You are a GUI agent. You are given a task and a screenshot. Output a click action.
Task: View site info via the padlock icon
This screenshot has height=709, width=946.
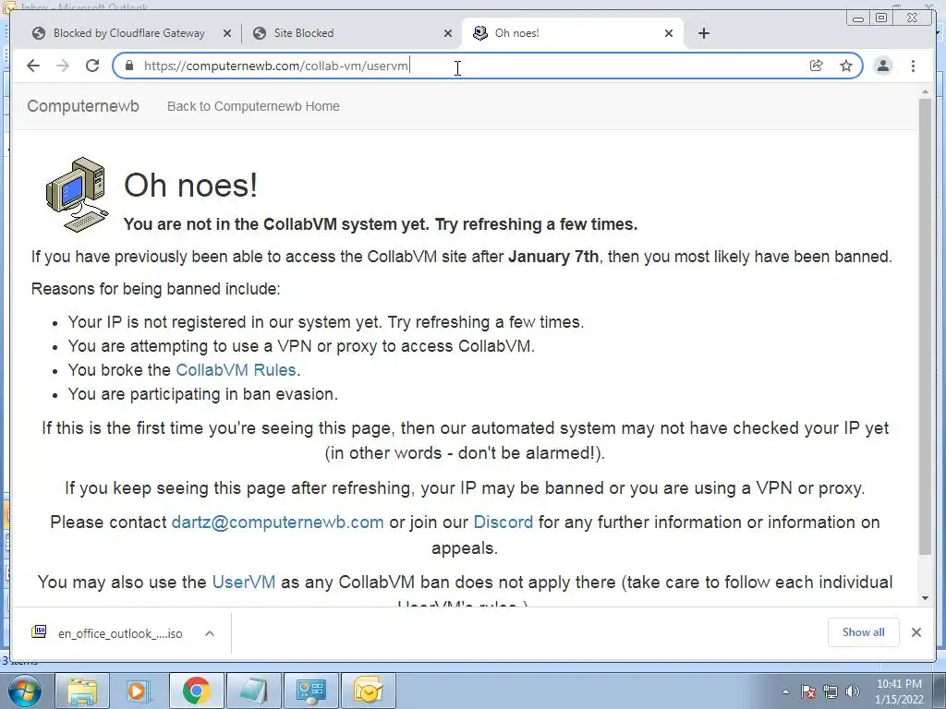(x=128, y=66)
